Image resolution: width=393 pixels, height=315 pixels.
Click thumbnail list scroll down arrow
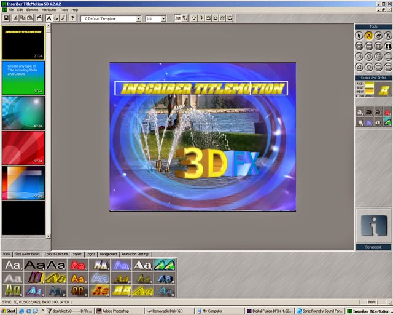click(49, 236)
